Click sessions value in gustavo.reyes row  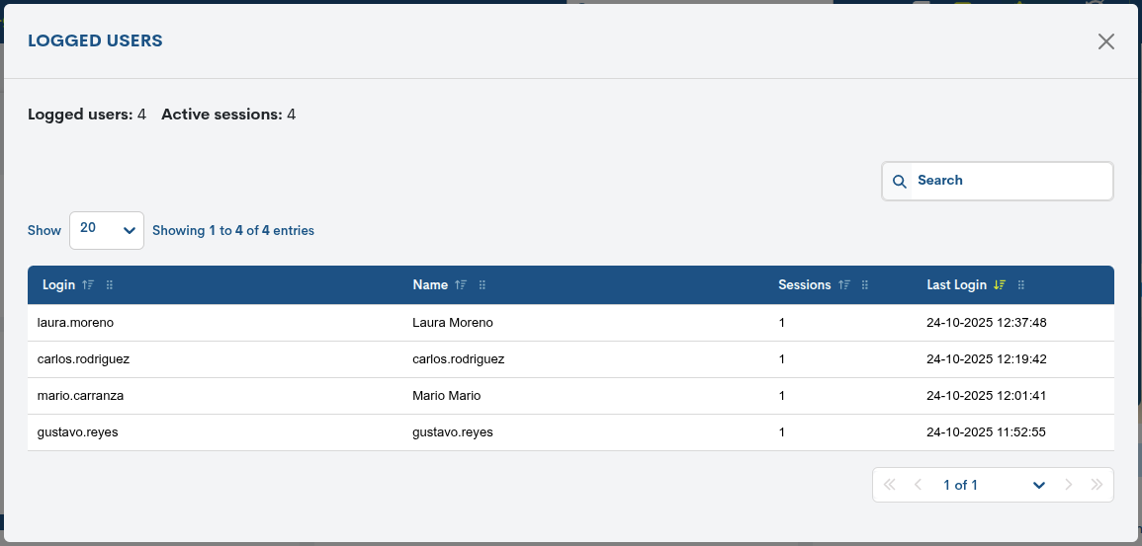coord(781,431)
